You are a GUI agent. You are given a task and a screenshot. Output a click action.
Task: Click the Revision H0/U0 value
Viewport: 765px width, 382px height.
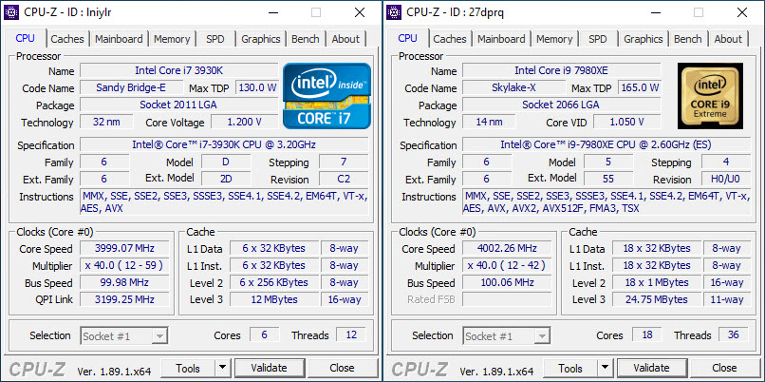(726, 179)
